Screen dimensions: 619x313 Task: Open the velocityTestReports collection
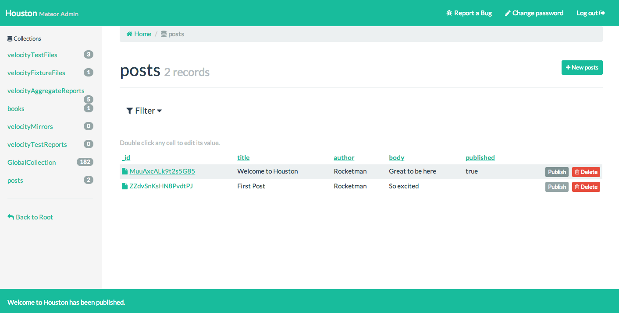coord(37,145)
